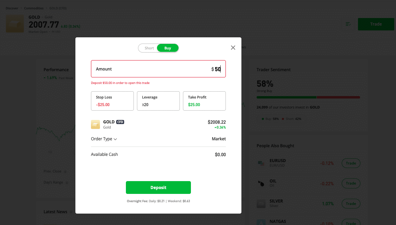Click the GOLD flag logo in the page header

[15, 24]
